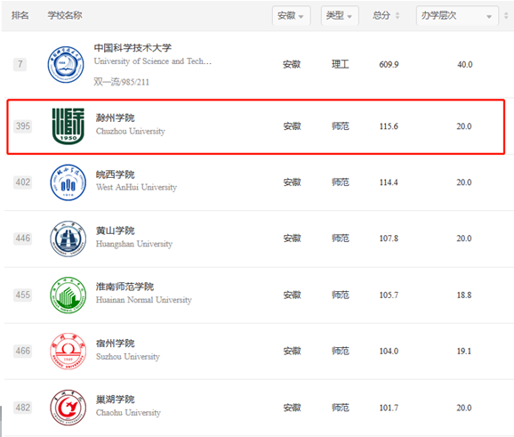Click the rank 395 badge
This screenshot has height=437, width=514.
click(x=22, y=126)
